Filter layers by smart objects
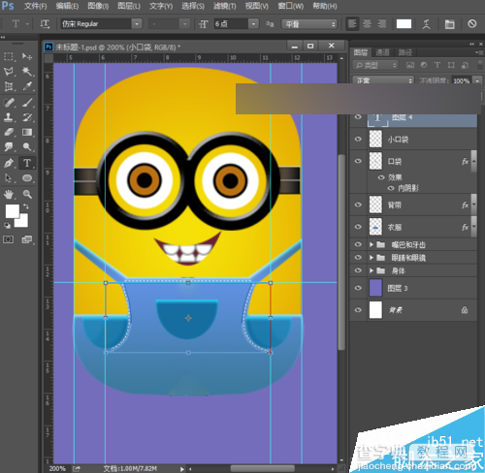 465,65
